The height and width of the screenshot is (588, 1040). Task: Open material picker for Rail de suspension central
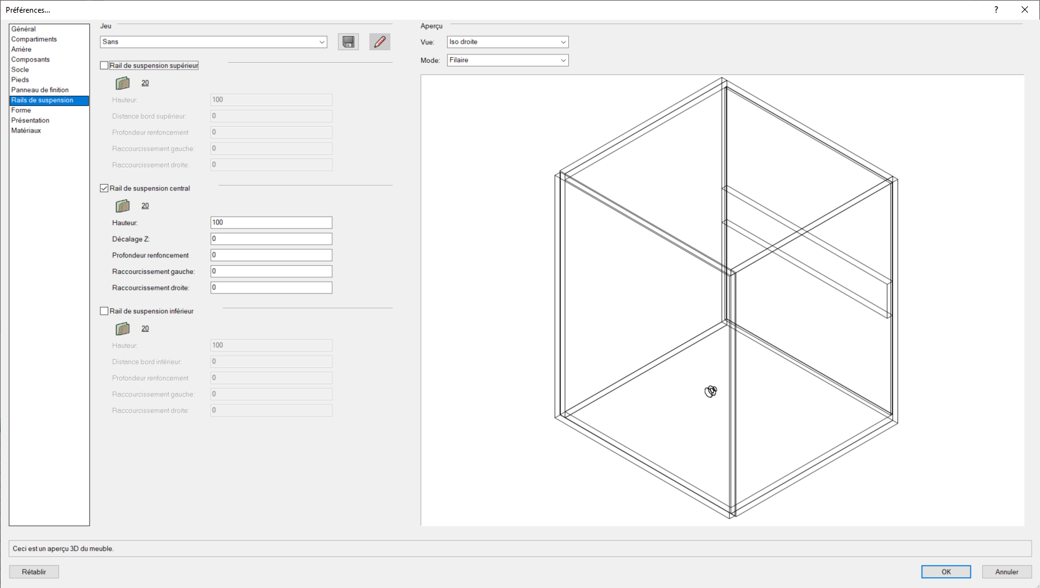click(122, 206)
